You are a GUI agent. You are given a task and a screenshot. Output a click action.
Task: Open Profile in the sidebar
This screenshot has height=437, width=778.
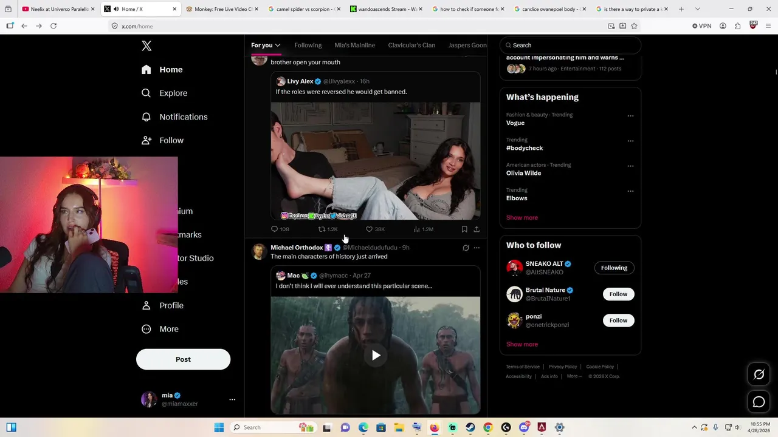tap(162, 305)
